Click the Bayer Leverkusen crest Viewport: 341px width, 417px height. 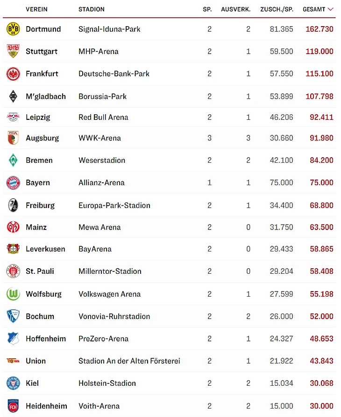point(13,249)
